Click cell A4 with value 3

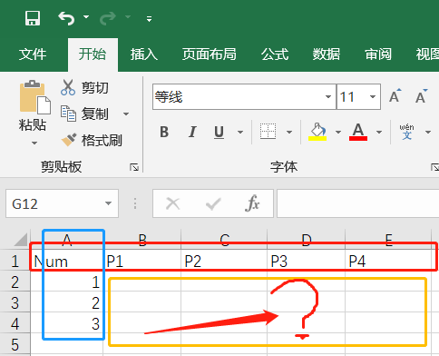66,323
